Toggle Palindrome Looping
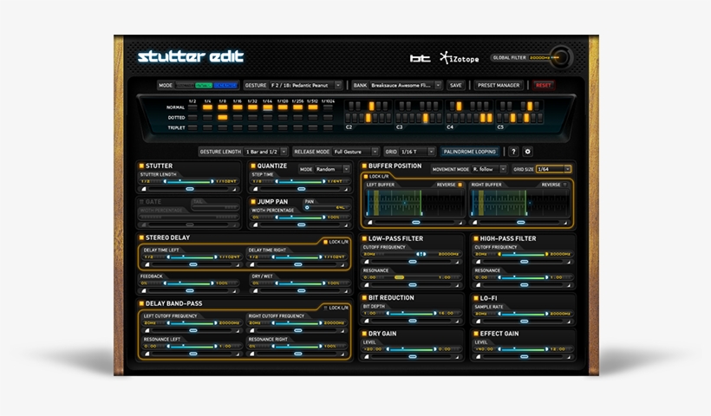The width and height of the screenshot is (711, 416). pyautogui.click(x=470, y=152)
